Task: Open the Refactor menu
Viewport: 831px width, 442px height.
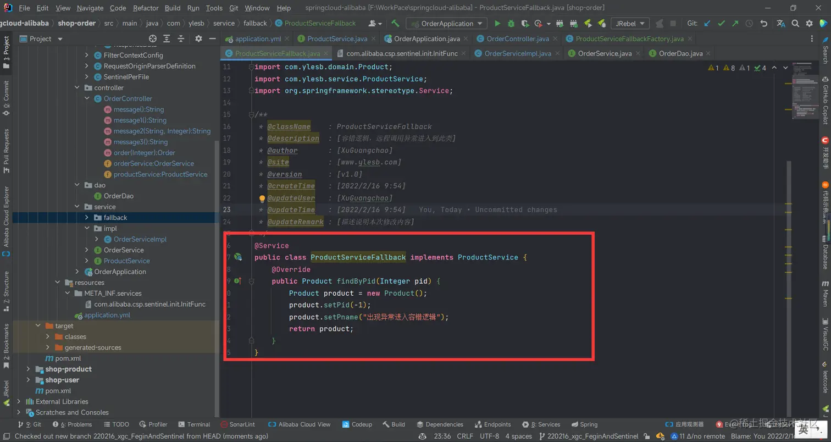Action: click(146, 8)
